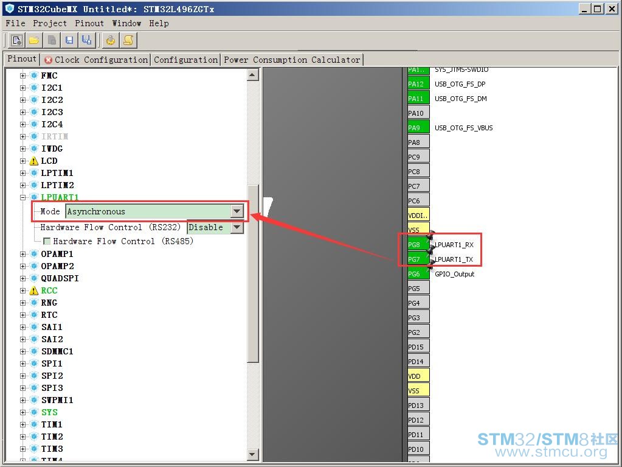Open the Project menu
622x467 pixels.
point(50,23)
